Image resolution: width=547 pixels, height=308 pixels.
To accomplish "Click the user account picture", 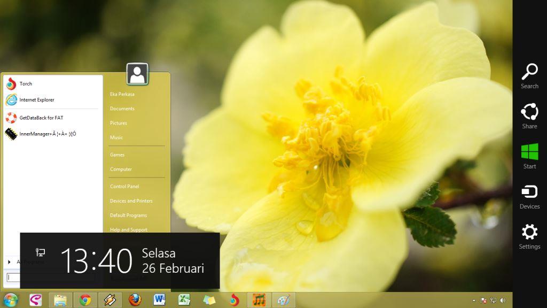I will (137, 74).
